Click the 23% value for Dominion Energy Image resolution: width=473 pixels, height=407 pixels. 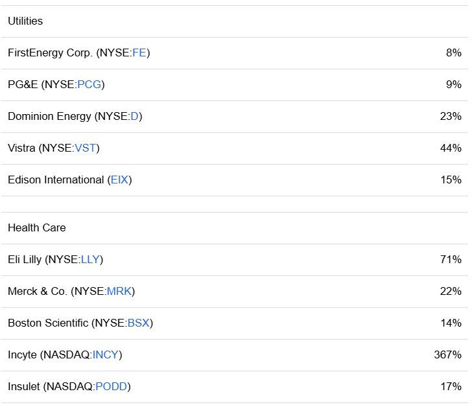click(x=450, y=117)
